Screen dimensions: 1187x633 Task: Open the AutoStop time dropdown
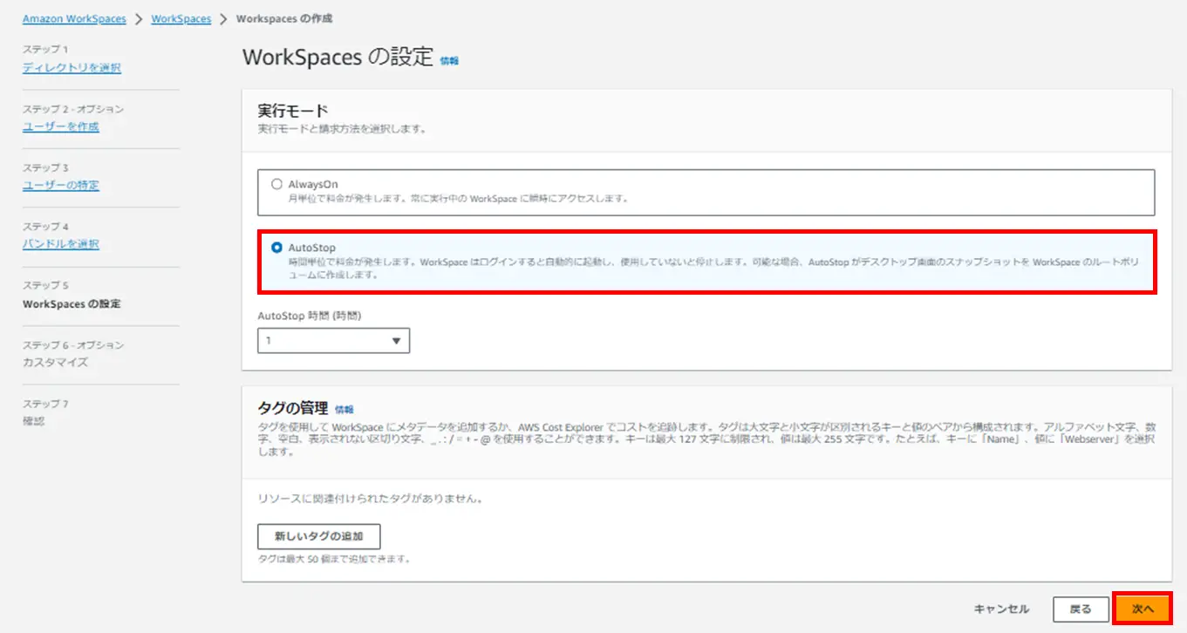[333, 341]
